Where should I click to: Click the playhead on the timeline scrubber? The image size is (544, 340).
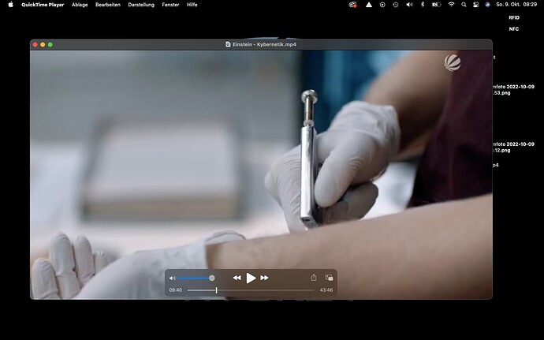coord(216,290)
